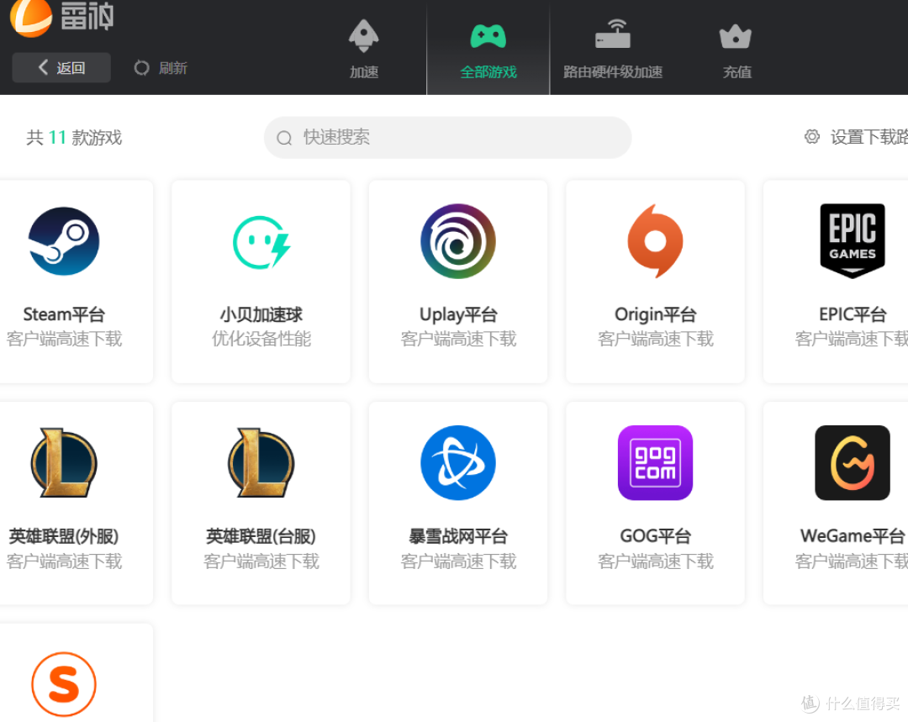The height and width of the screenshot is (722, 908).
Task: Open the 充值 crown tab
Action: point(736,50)
